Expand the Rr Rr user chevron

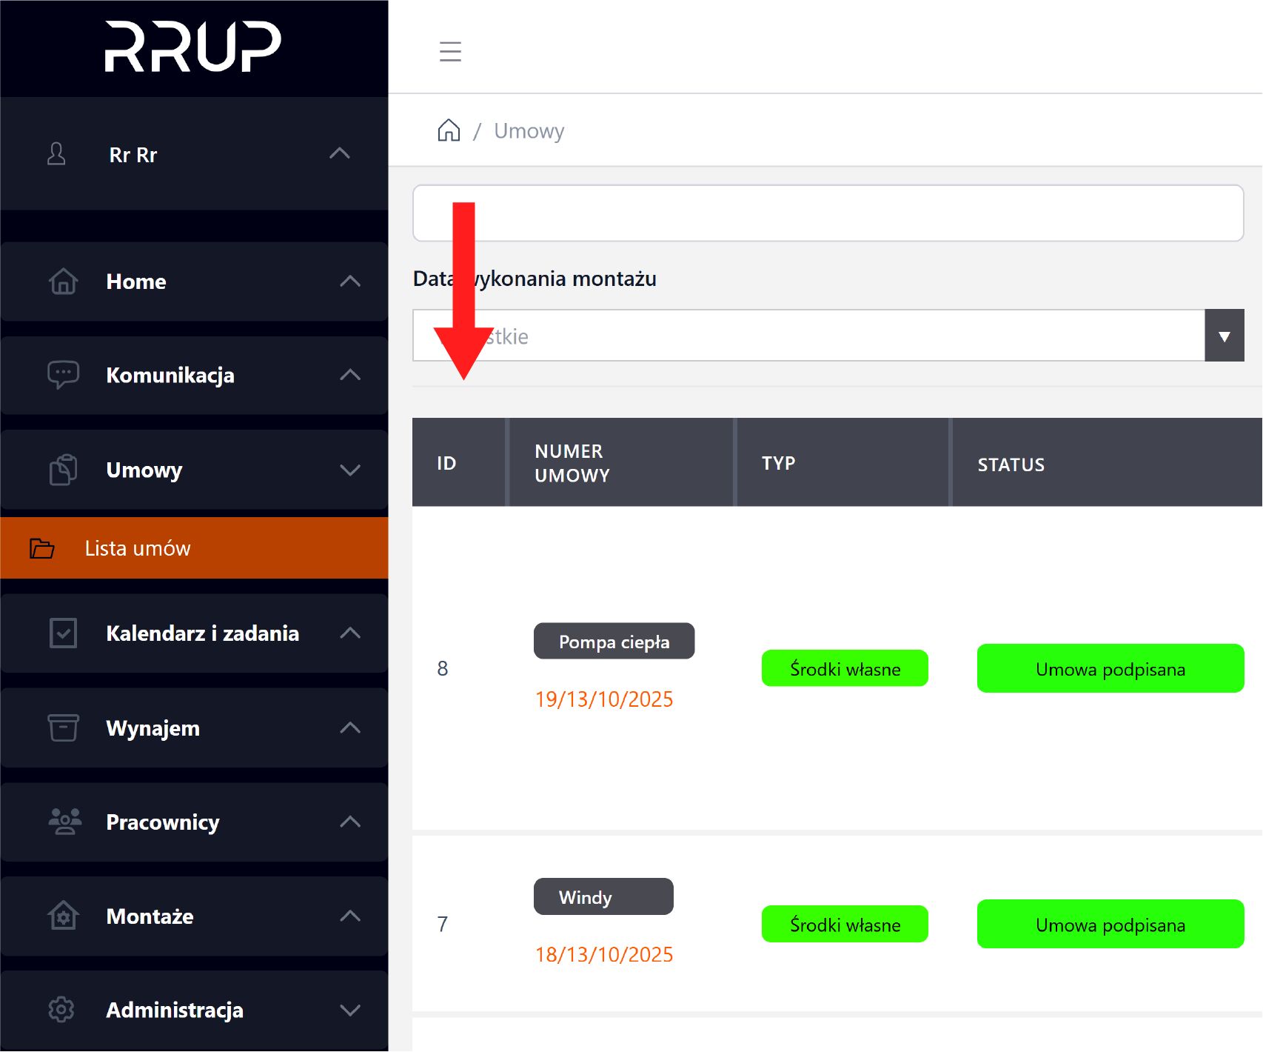click(x=340, y=153)
